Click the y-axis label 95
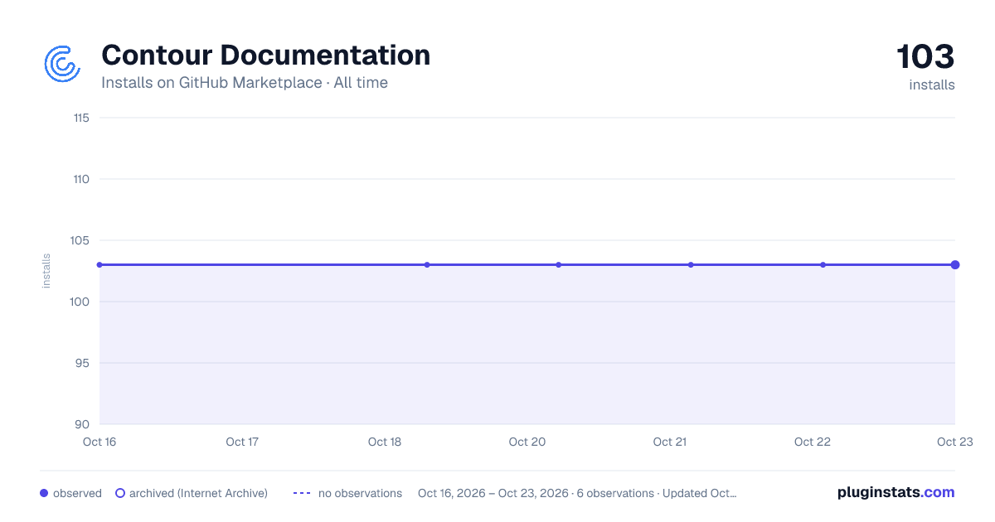The height and width of the screenshot is (522, 995). click(83, 363)
